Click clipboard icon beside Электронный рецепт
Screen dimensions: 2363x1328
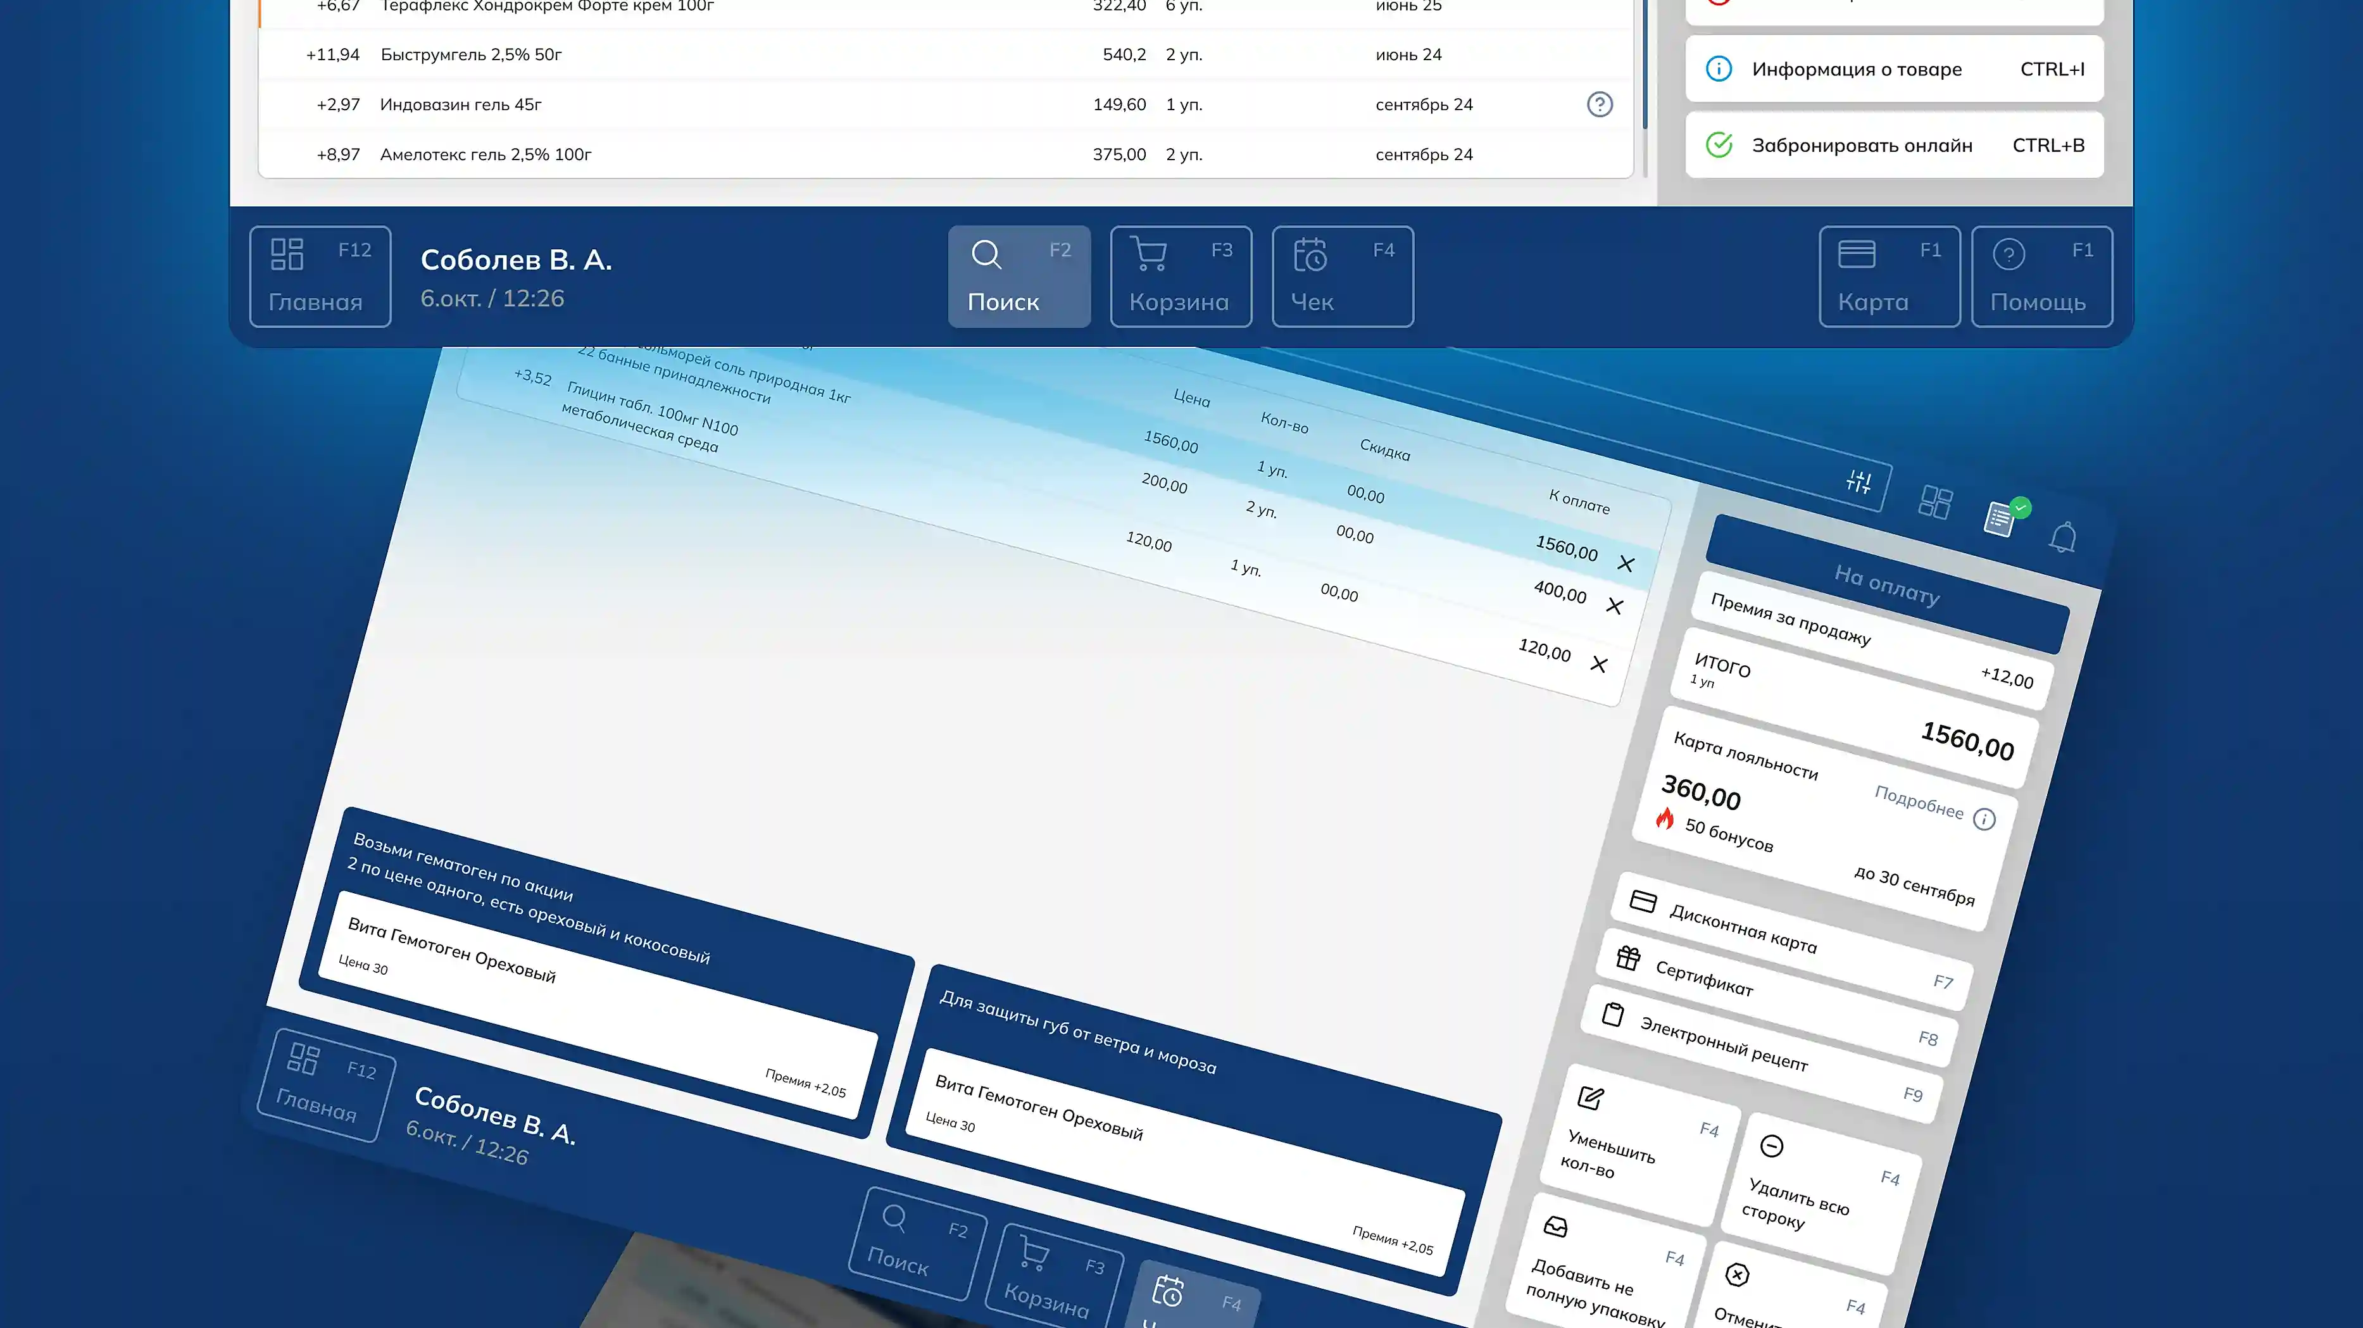coord(1613,1014)
